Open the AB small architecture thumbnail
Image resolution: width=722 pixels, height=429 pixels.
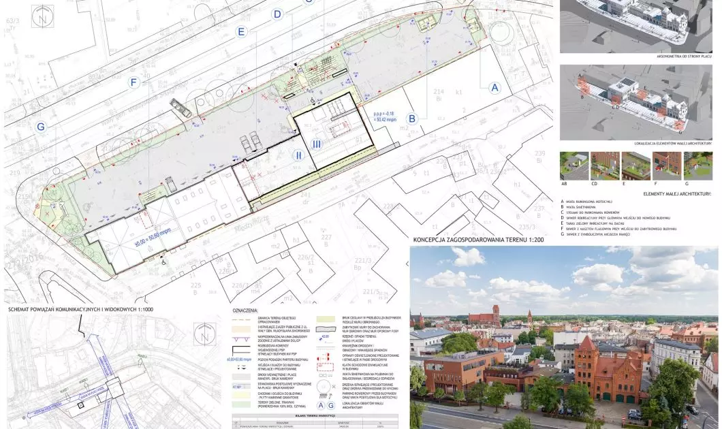(x=574, y=165)
